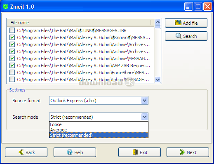Click file list scrollbar down arrow
214x164 pixels.
[158, 80]
